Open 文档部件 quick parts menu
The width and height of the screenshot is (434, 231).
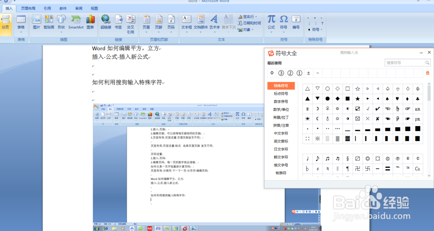click(x=201, y=24)
